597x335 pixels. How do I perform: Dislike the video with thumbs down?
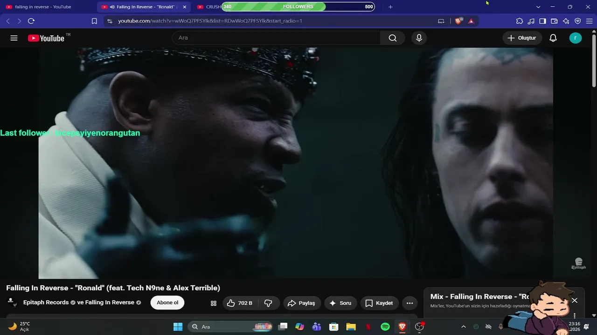point(268,303)
